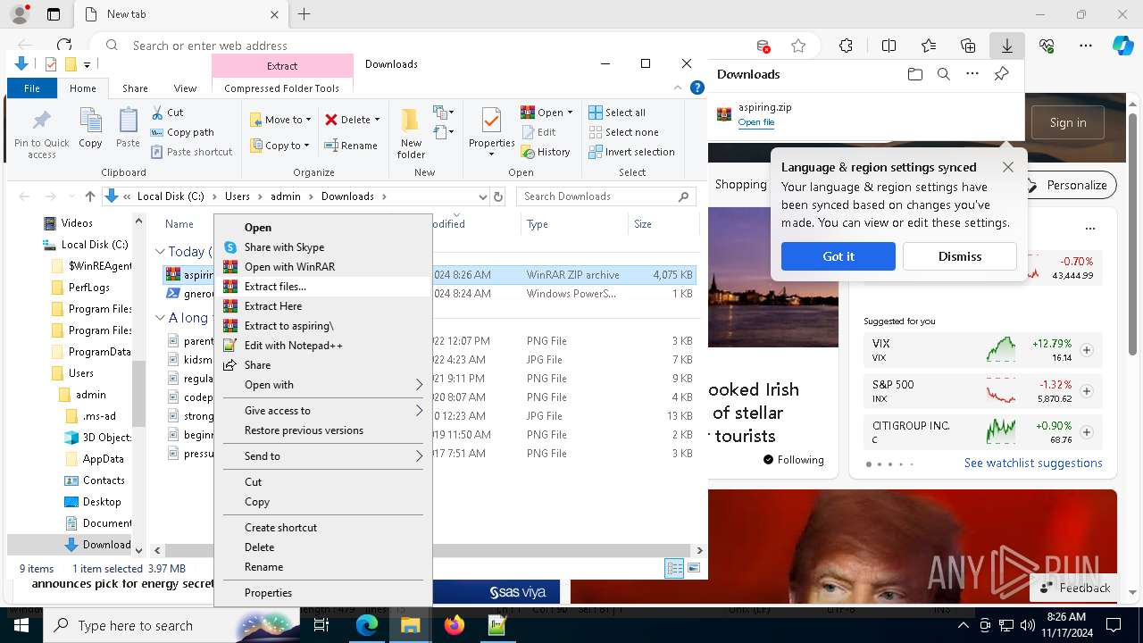
Task: Click Search Downloads field
Action: tap(607, 196)
